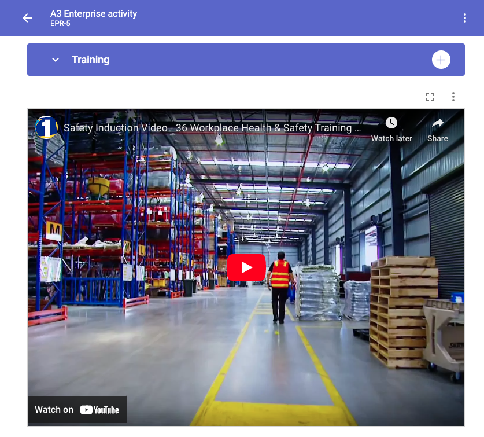484x437 pixels.
Task: Open the channel avatar on the video
Action: 46,128
